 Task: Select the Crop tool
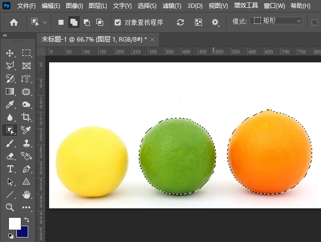(26, 117)
